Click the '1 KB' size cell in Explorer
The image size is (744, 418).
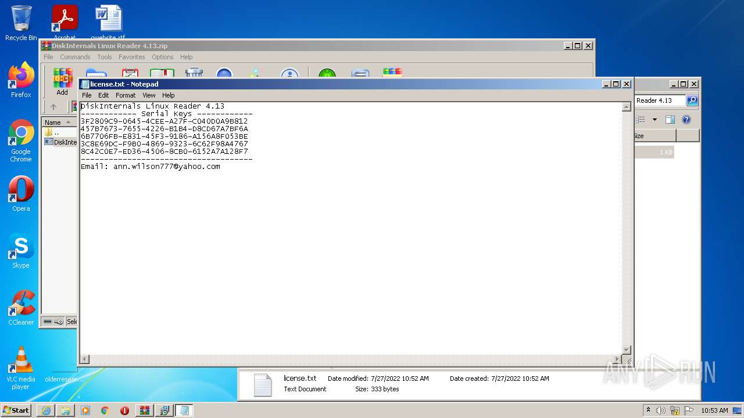(x=666, y=152)
